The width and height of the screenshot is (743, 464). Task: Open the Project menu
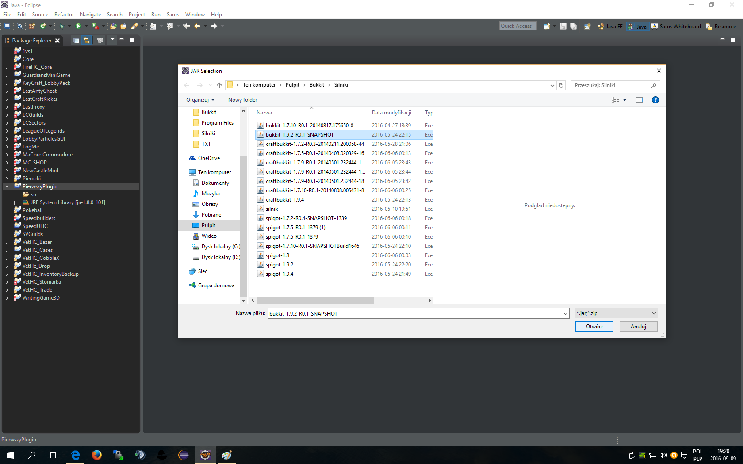click(137, 15)
